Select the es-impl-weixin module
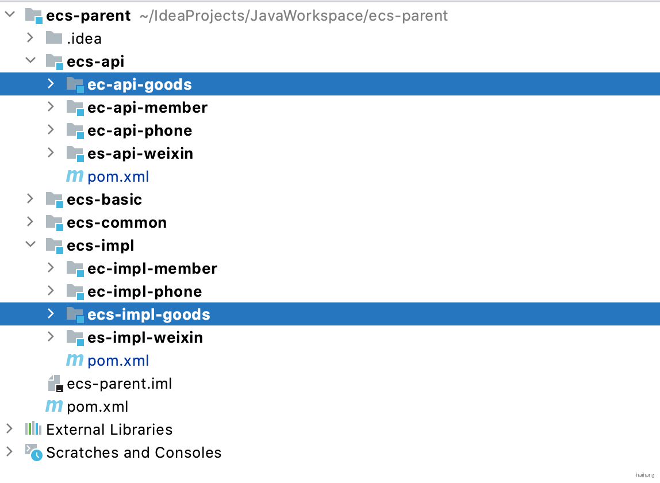The height and width of the screenshot is (483, 660). pos(145,338)
